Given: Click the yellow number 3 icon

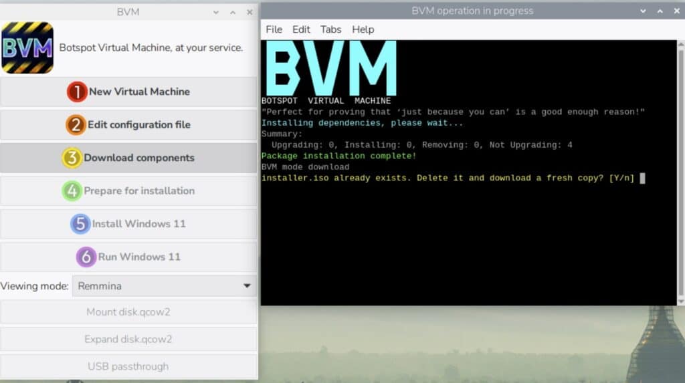Looking at the screenshot, I should pos(72,158).
